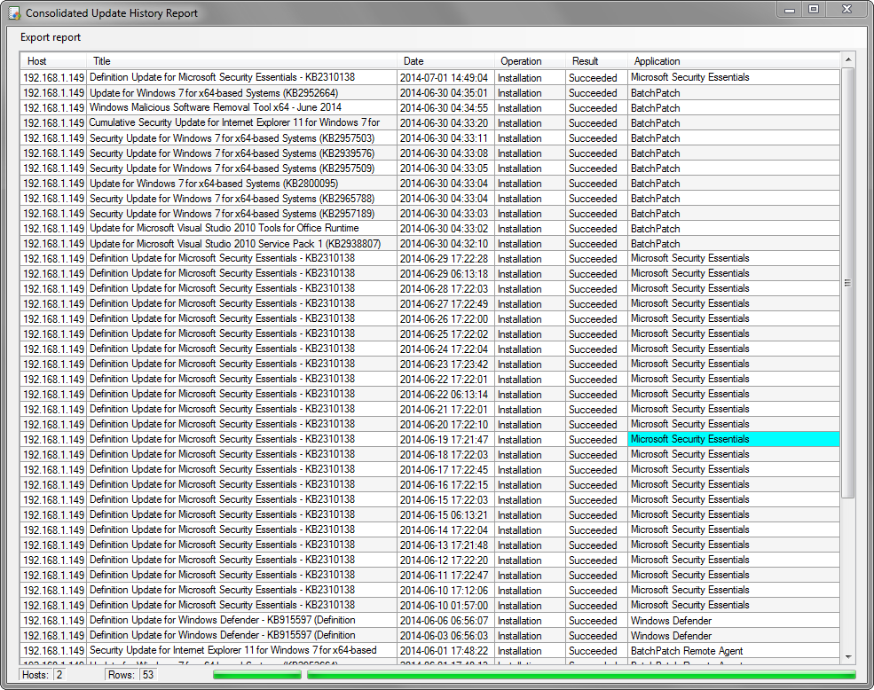Sort by the Operation column header
Viewport: 874px width, 690px height.
coord(530,61)
